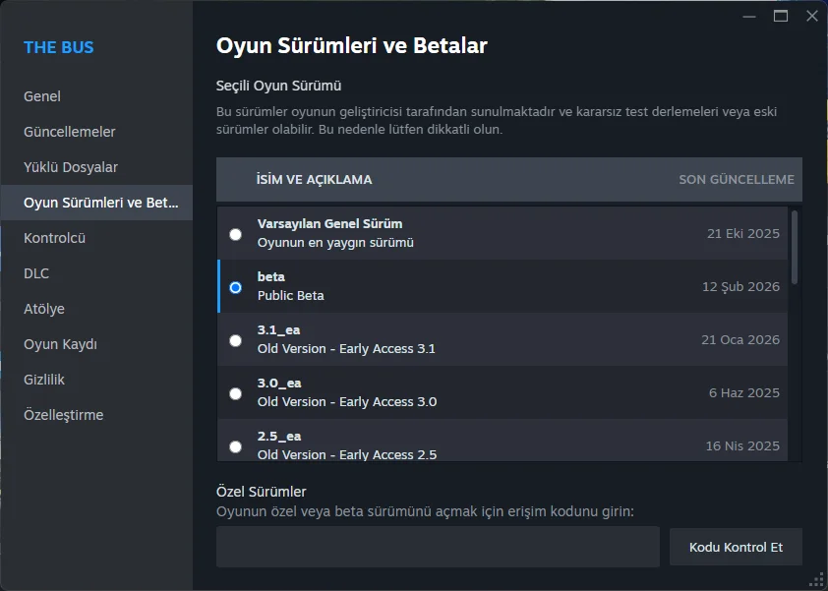Select the beta Public Beta radio button
828x591 pixels.
click(x=235, y=287)
